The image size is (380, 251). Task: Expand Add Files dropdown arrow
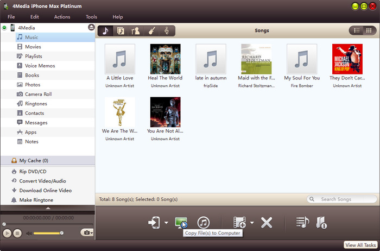[252, 222]
